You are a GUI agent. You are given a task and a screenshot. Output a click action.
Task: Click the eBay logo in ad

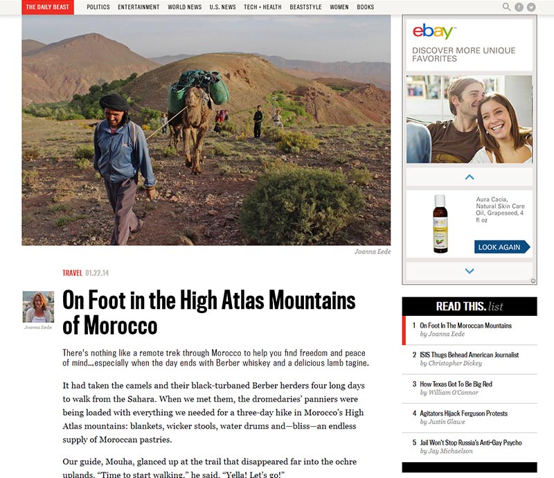[434, 31]
